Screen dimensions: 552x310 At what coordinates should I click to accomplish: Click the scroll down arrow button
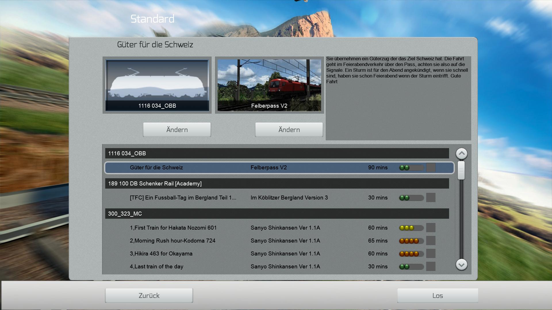(461, 265)
